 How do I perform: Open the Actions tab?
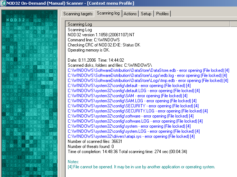130,14
